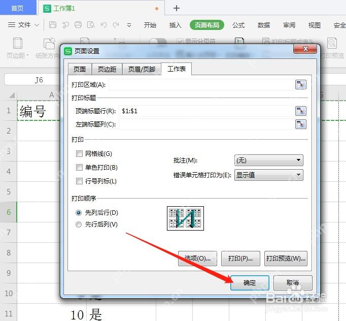The height and width of the screenshot is (321, 346).
Task: Click the 确定 button
Action: coord(250,282)
